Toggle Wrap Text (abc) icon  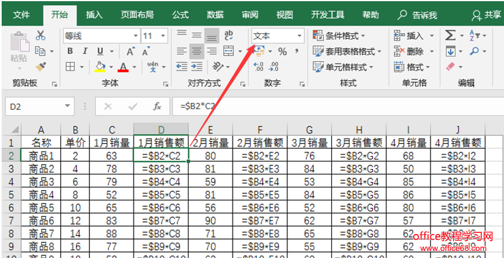[229, 35]
